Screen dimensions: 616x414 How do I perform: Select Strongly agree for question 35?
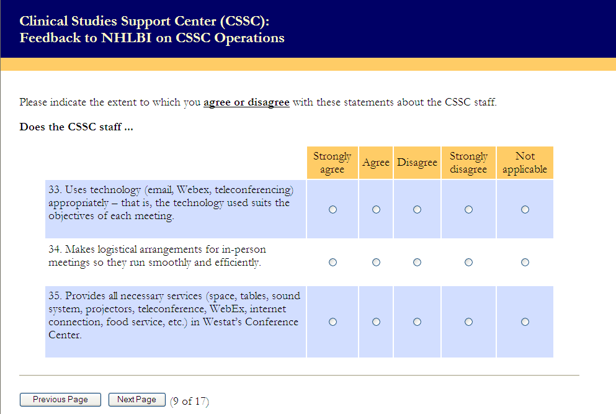pyautogui.click(x=333, y=322)
